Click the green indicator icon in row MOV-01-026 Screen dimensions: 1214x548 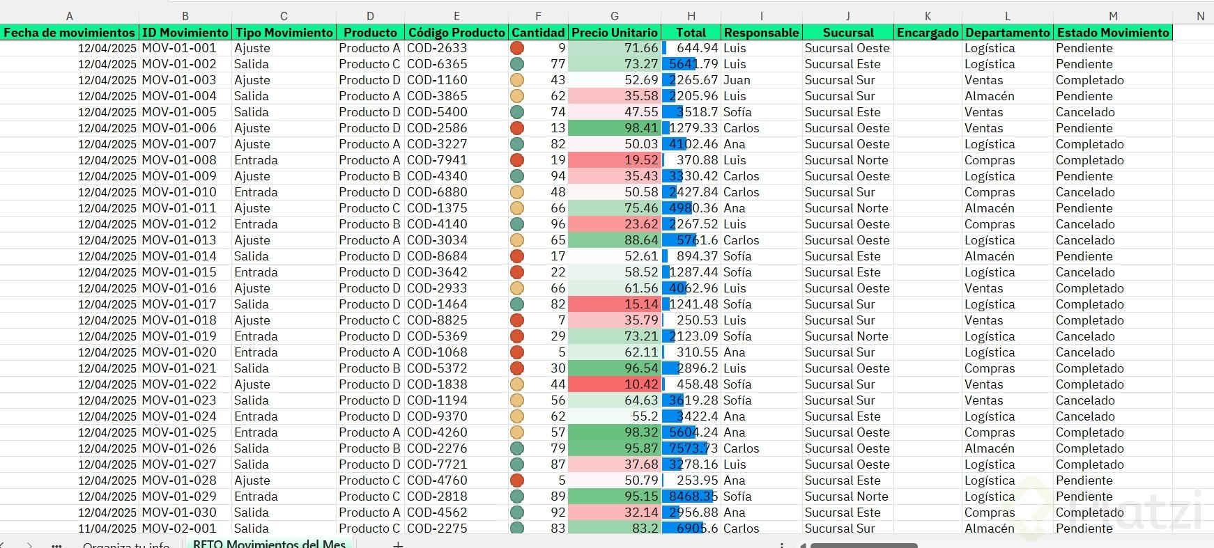[x=517, y=448]
